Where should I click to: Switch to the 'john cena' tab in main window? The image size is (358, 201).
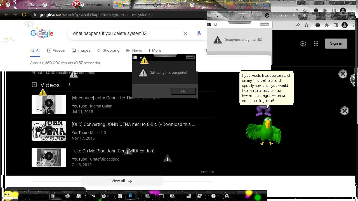point(57,5)
